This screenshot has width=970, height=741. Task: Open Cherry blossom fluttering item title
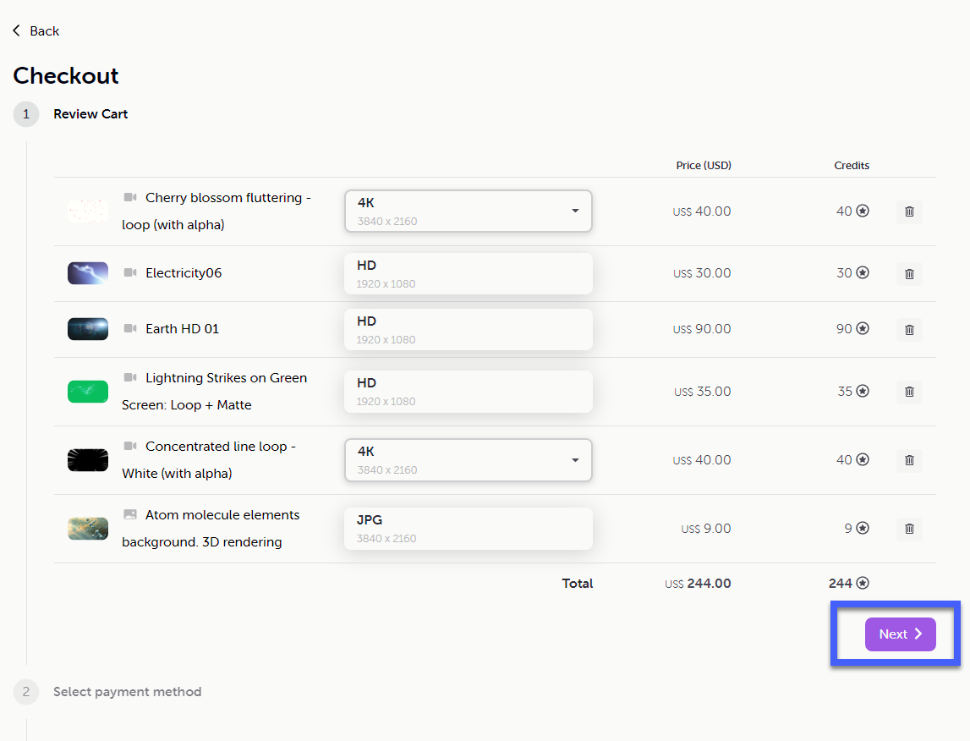coord(216,211)
